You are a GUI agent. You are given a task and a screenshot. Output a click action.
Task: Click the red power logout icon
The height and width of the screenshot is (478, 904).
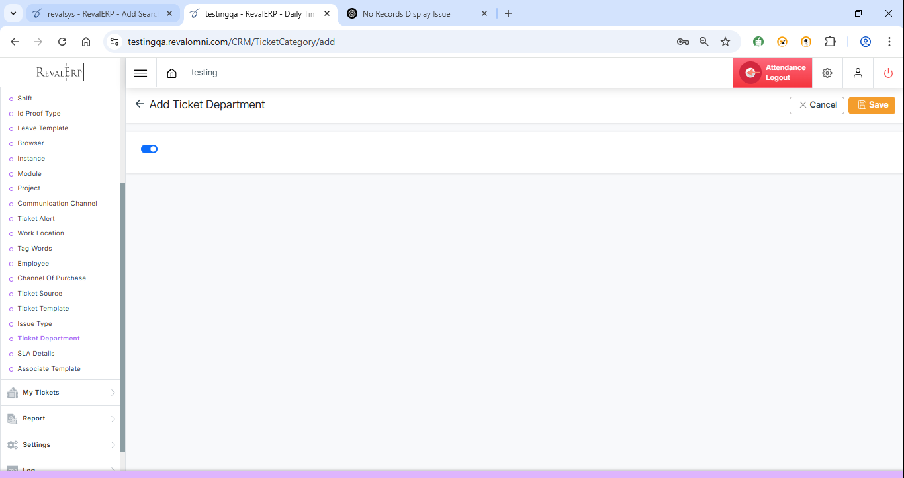(x=888, y=73)
